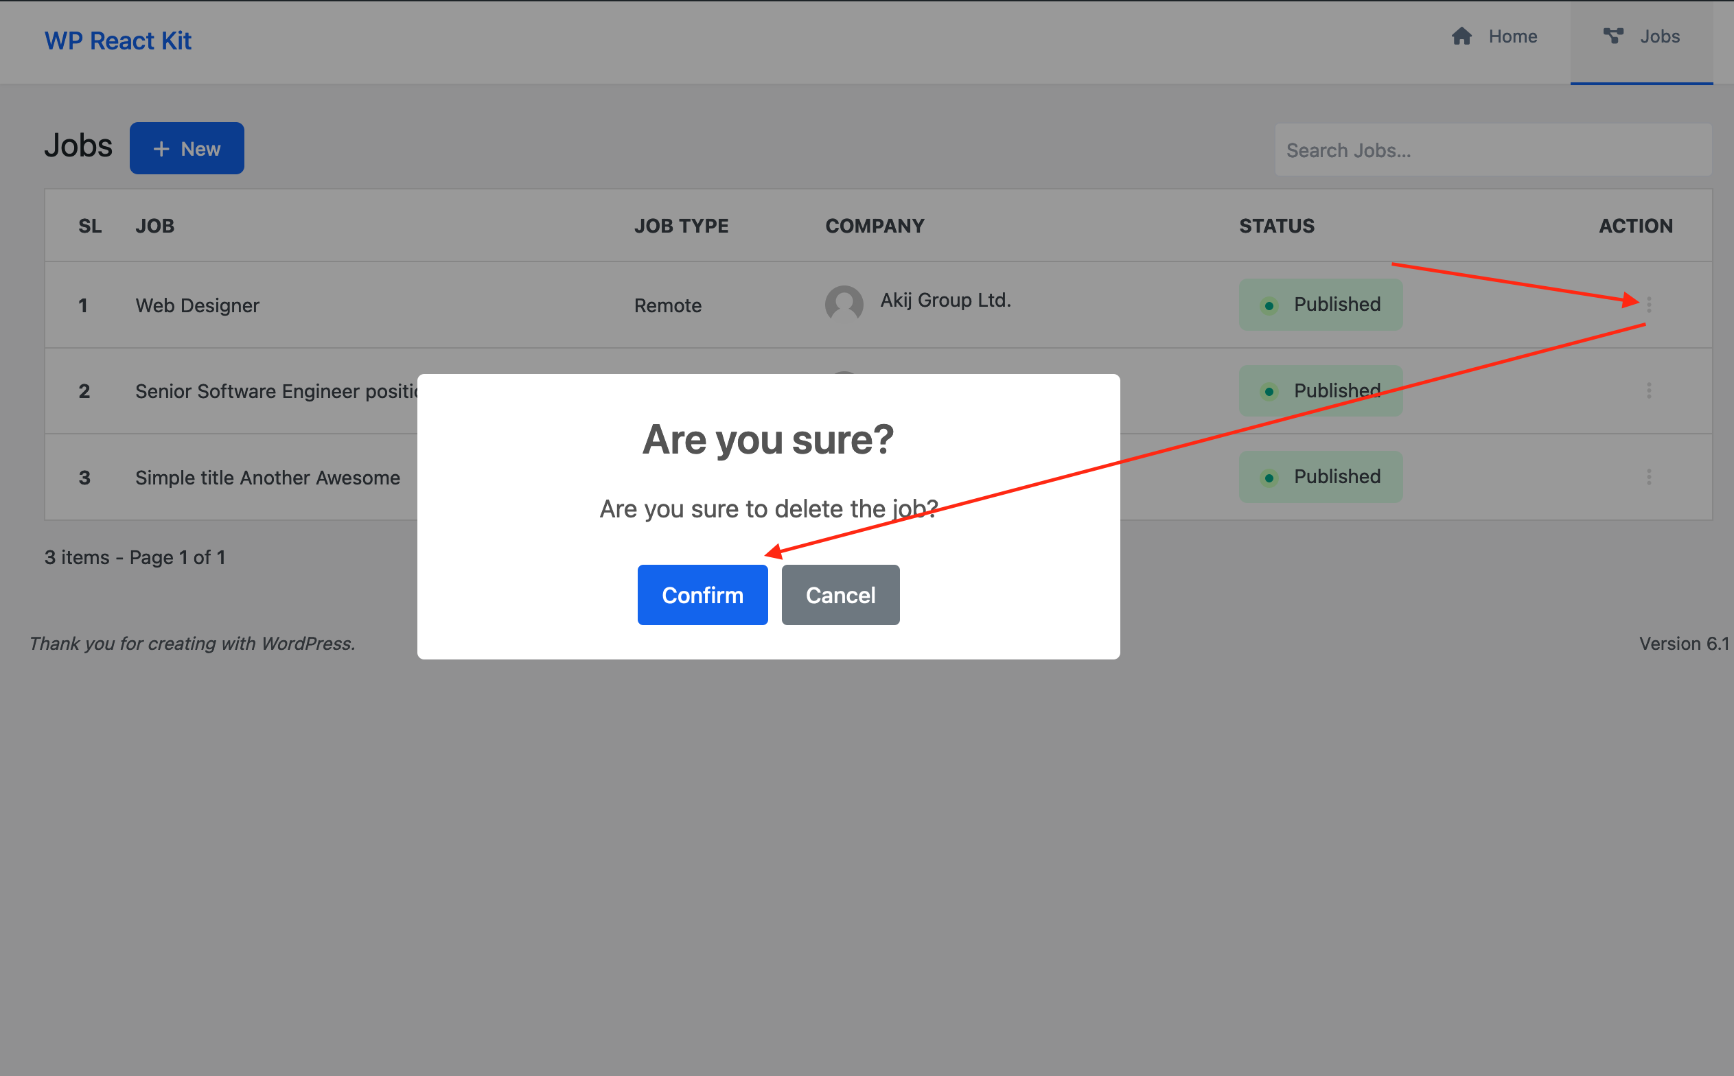Cancel the delete confirmation dialog
Image resolution: width=1734 pixels, height=1076 pixels.
click(x=840, y=595)
